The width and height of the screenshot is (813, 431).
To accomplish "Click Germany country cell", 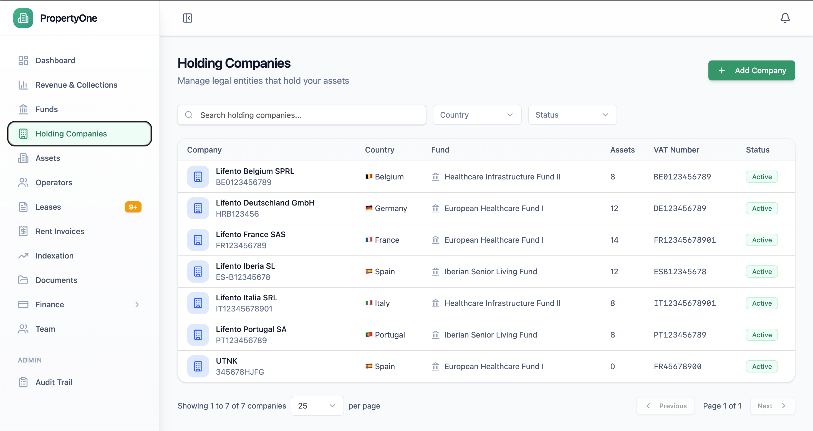I will click(386, 208).
